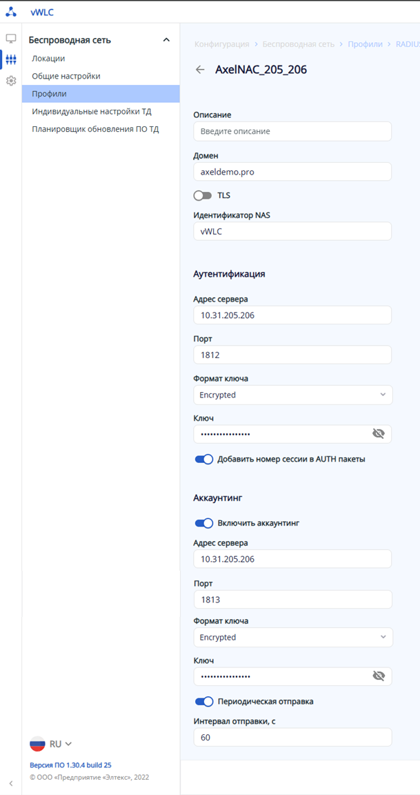Select 'Локации' in the side menu
The image size is (420, 795).
[48, 59]
